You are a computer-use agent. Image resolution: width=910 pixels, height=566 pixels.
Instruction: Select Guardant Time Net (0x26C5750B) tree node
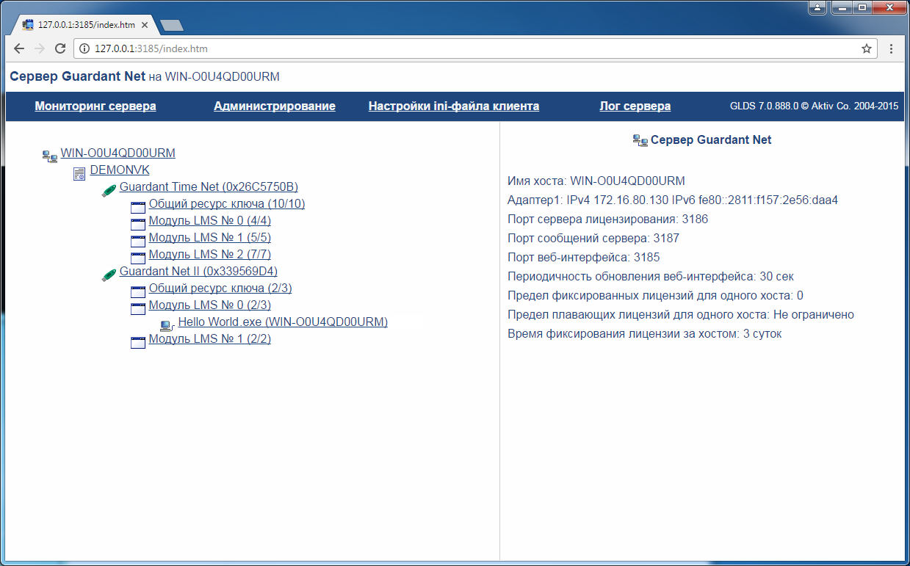point(209,187)
